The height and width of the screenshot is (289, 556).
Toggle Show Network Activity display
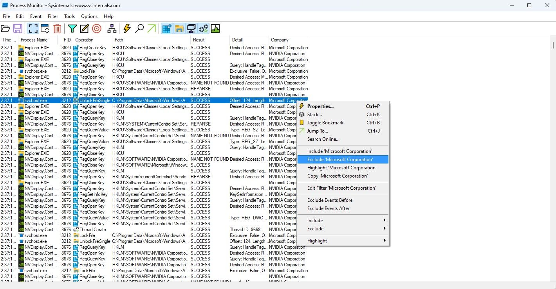click(191, 28)
